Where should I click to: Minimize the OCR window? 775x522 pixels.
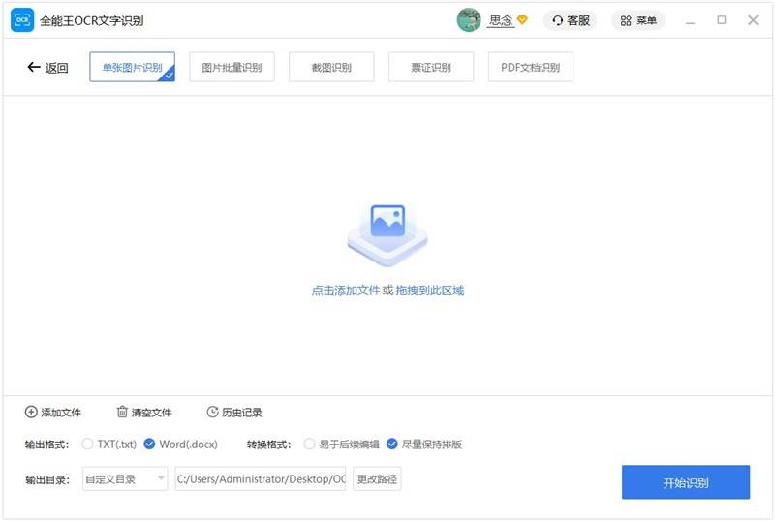pos(690,20)
